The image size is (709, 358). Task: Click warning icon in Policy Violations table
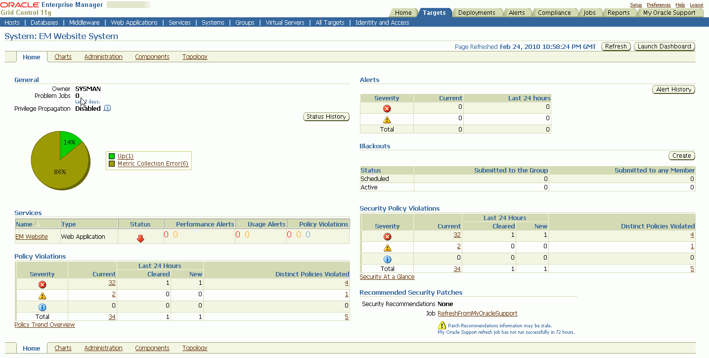coord(43,296)
